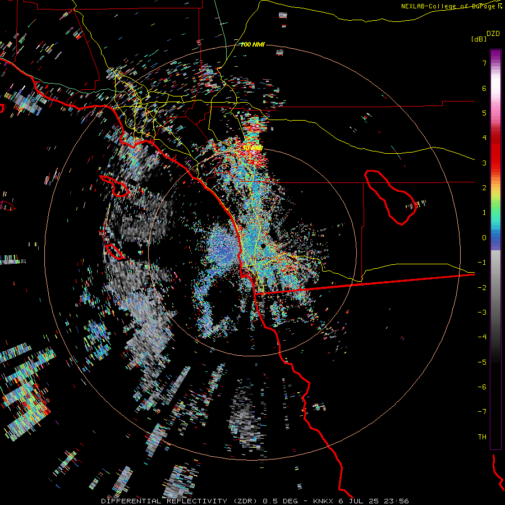Click the positive 2 tick label on the scale

(x=484, y=188)
